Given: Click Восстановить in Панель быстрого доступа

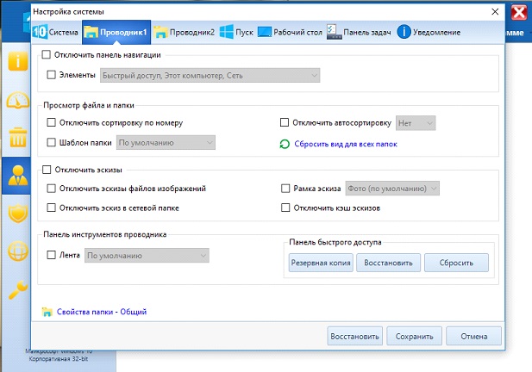Looking at the screenshot, I should 388,263.
